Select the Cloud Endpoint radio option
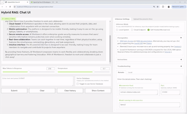 (x=132, y=30)
